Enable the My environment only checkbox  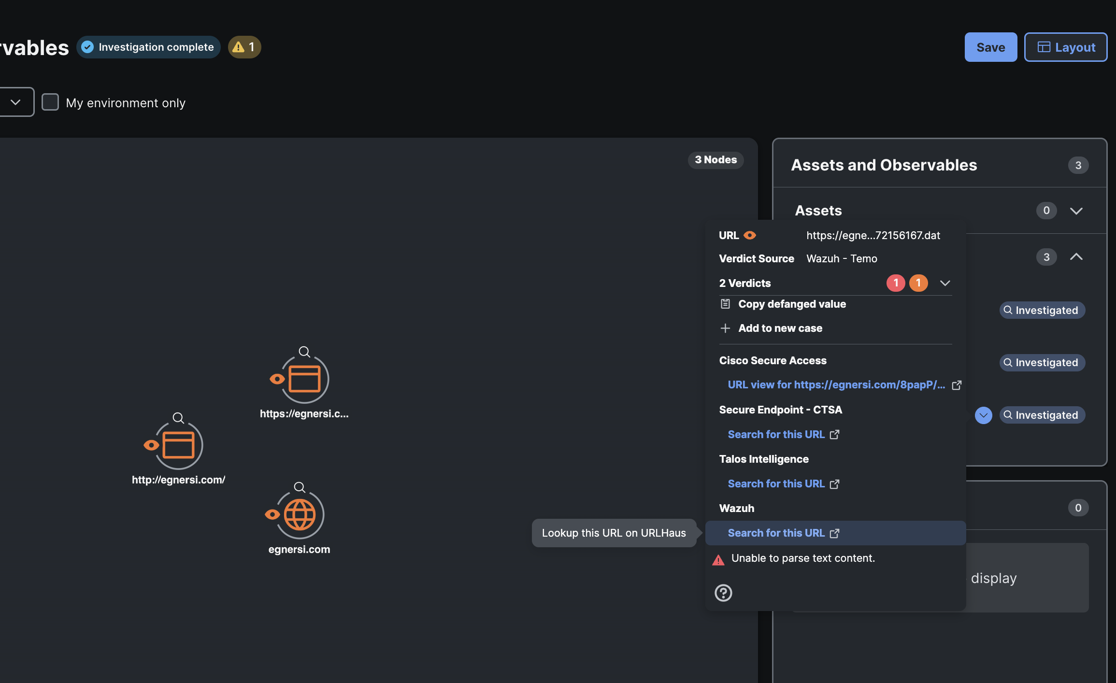[x=50, y=102]
